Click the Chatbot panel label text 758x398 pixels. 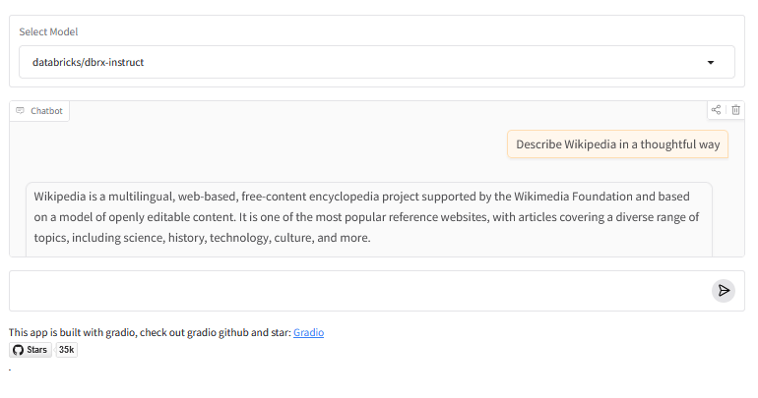click(46, 111)
